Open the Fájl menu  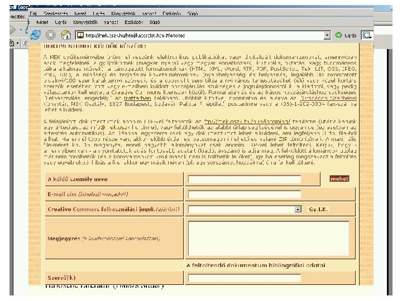(x=33, y=13)
